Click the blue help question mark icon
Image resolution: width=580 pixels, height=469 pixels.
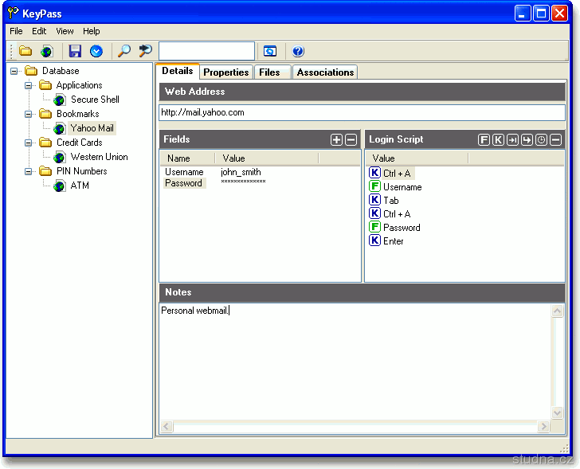pos(298,52)
